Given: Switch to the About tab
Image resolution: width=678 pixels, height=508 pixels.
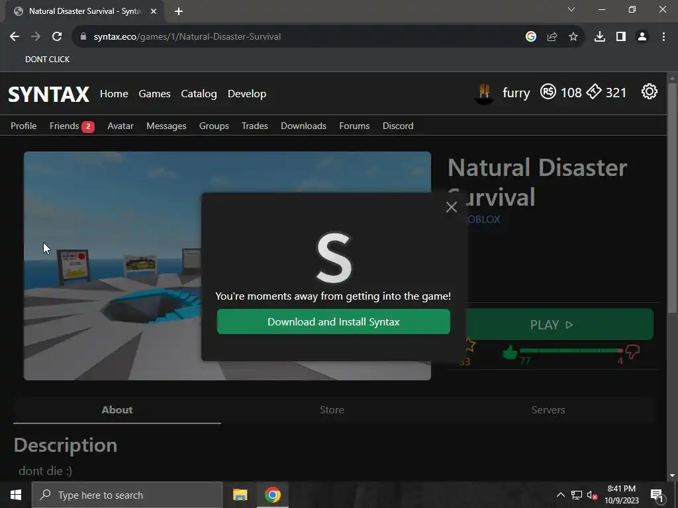Looking at the screenshot, I should tap(117, 410).
